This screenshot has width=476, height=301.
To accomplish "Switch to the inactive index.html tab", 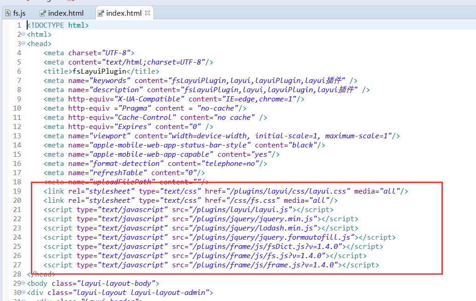I will [x=65, y=13].
